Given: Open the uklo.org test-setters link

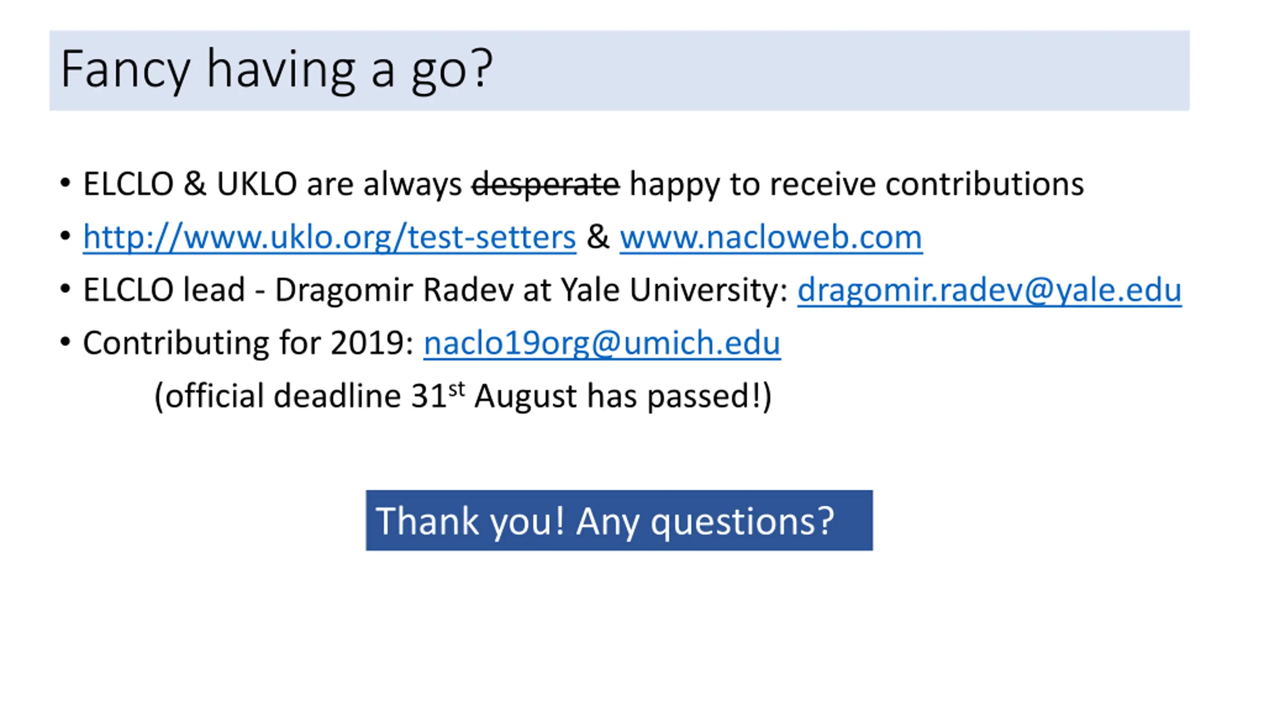Looking at the screenshot, I should pyautogui.click(x=329, y=237).
